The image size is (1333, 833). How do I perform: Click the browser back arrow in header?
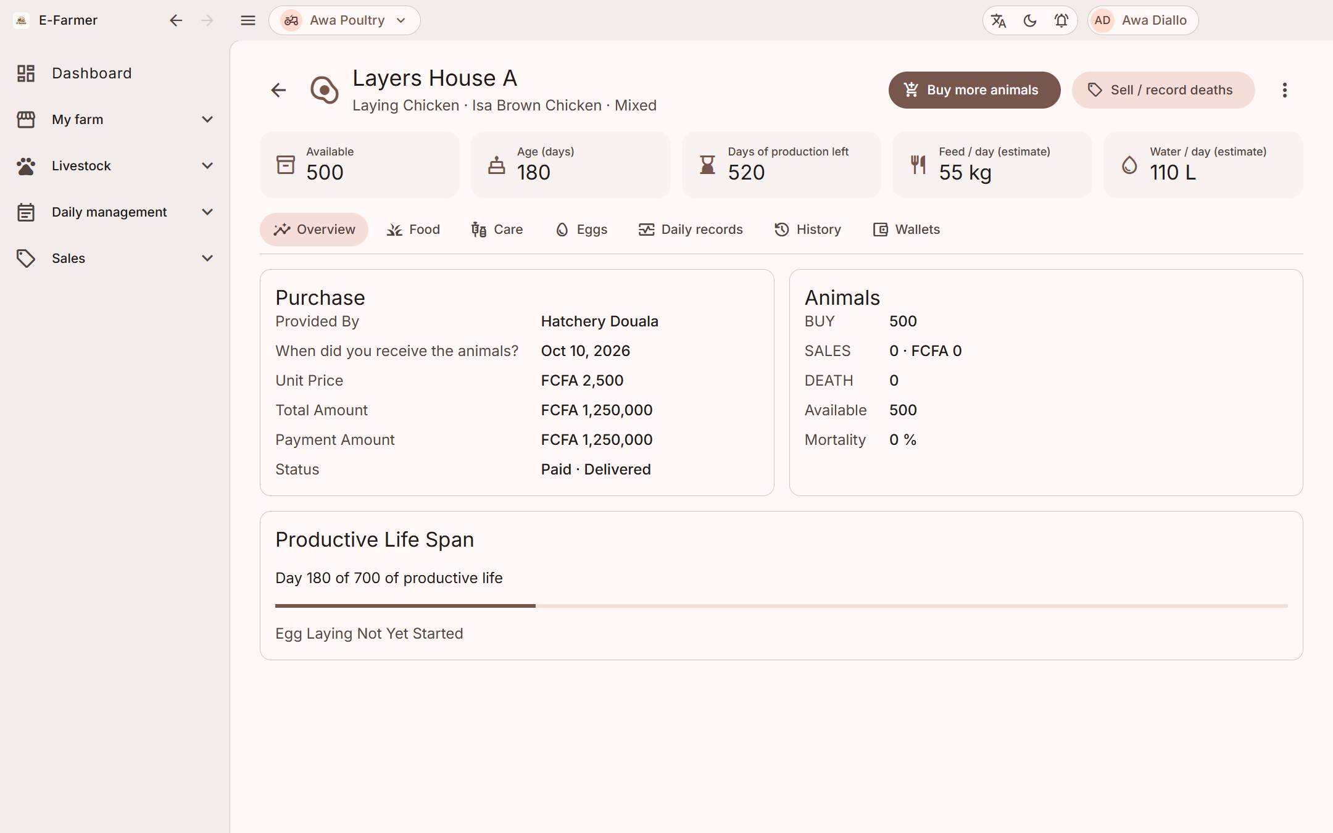176,20
